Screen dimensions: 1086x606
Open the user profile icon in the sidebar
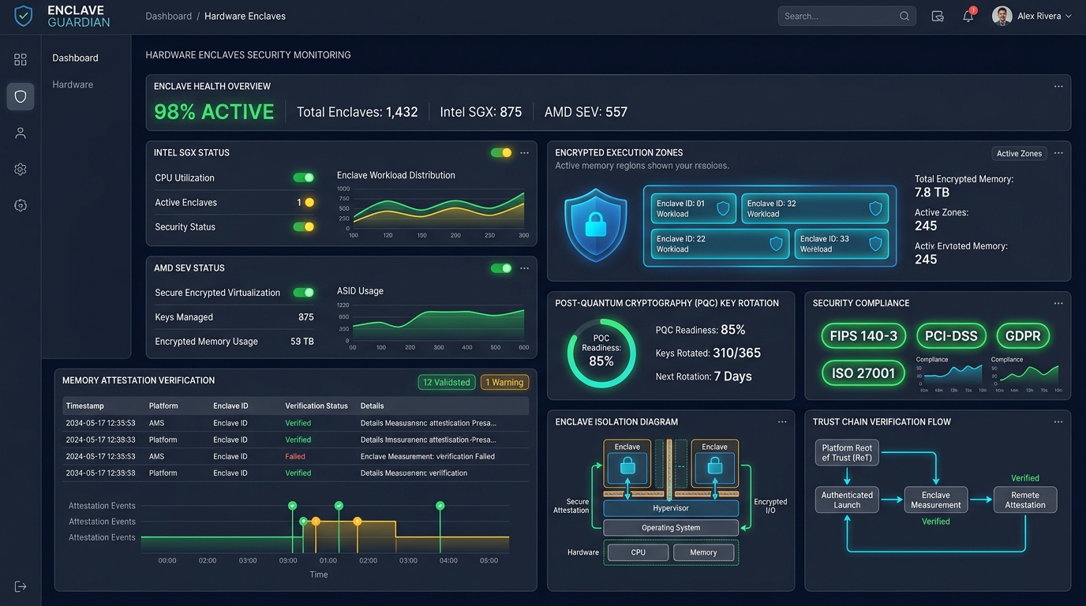tap(21, 133)
